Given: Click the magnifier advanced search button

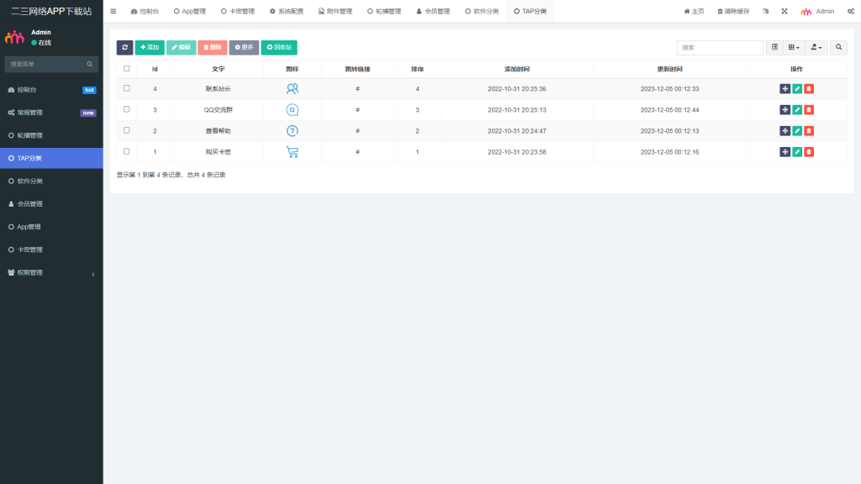Looking at the screenshot, I should point(838,48).
